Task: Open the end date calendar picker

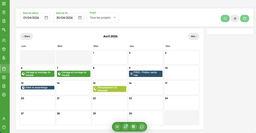Action: tap(80, 18)
